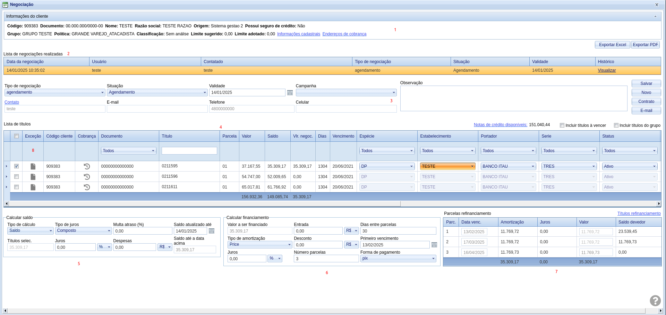
Task: Check the checkbox for título 0211596
Action: tap(16, 177)
